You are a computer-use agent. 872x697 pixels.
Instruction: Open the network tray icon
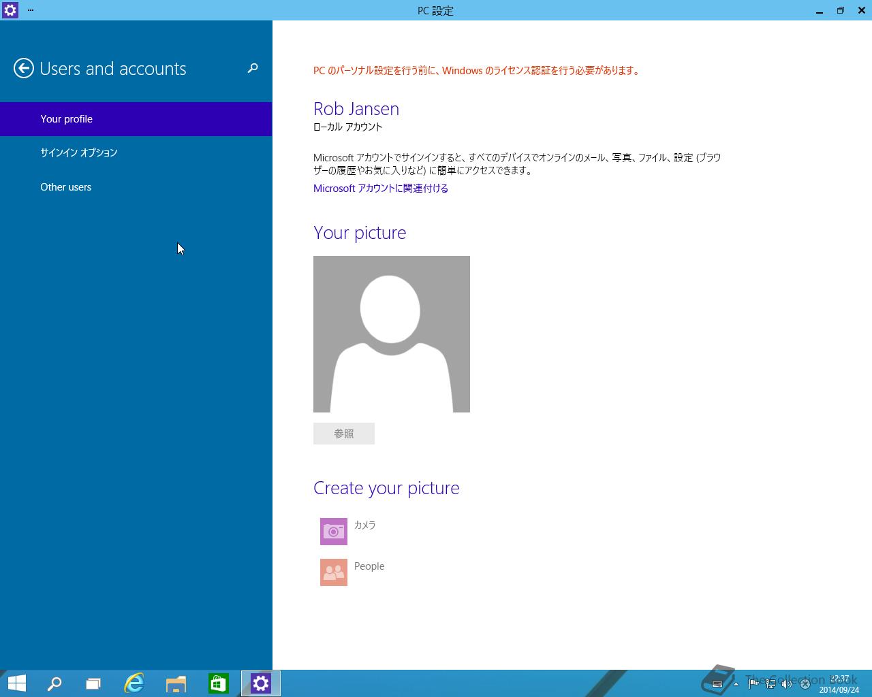[x=770, y=684]
